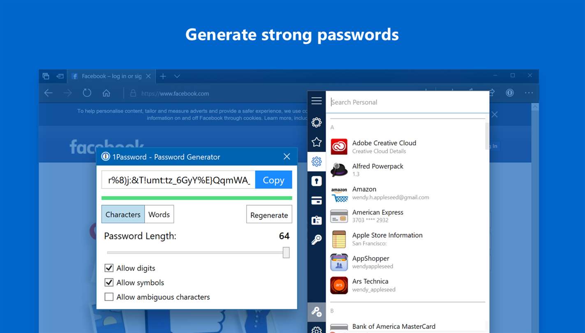Toggle the Allow digits checkbox
This screenshot has height=333, width=585.
coord(109,268)
